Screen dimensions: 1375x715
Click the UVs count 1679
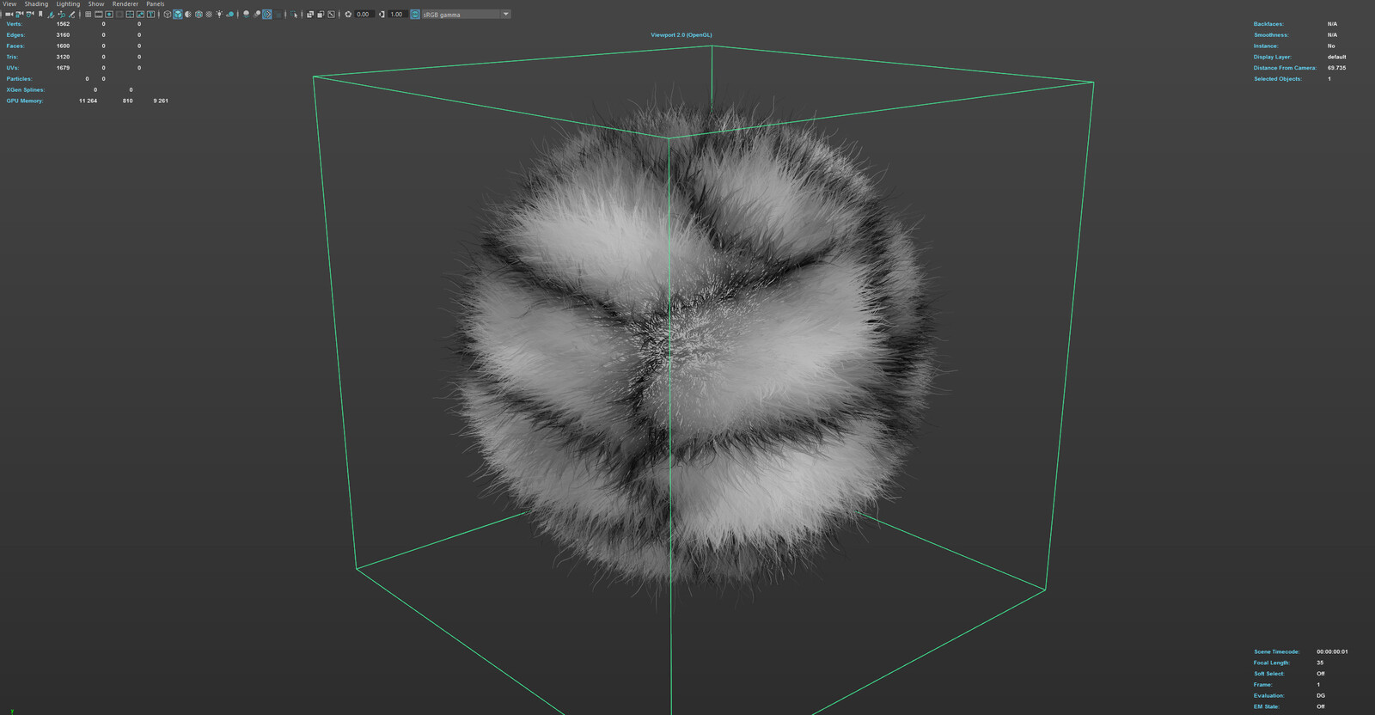(63, 68)
